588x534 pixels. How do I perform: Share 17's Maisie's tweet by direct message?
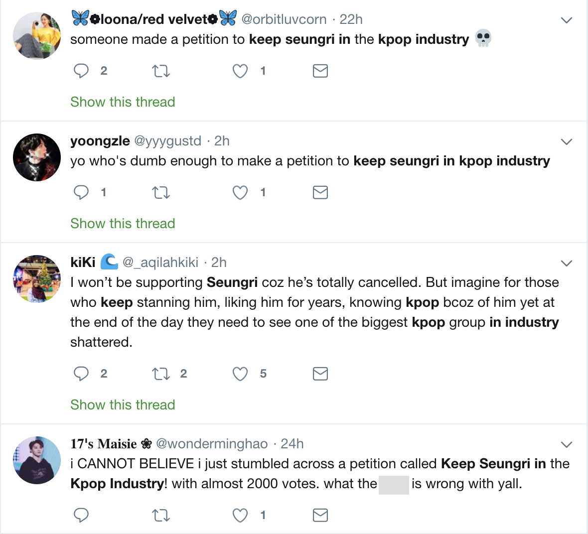320,515
